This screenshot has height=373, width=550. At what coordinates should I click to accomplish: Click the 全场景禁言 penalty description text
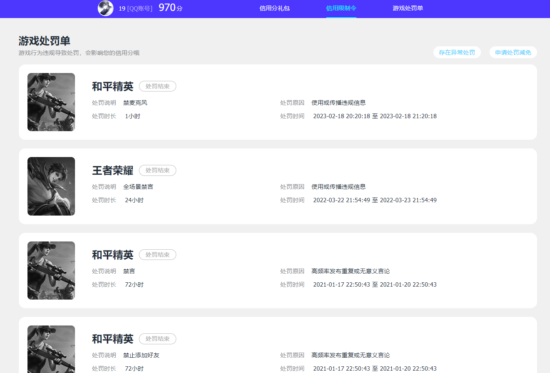pyautogui.click(x=138, y=187)
